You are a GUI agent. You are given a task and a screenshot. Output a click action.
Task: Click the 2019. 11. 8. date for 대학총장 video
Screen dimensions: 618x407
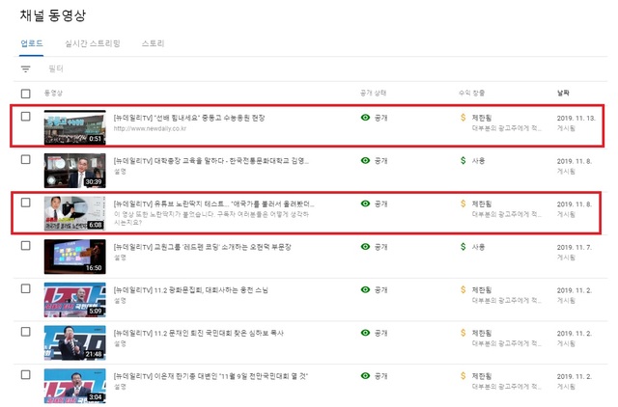click(x=575, y=161)
